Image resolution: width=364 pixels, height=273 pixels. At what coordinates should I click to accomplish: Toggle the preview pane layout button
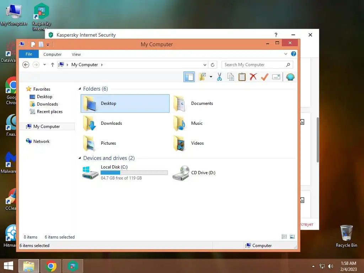[x=189, y=77]
